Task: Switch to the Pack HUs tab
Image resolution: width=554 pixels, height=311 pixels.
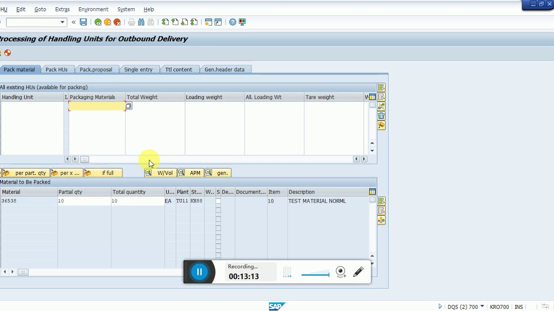Action: pyautogui.click(x=57, y=70)
